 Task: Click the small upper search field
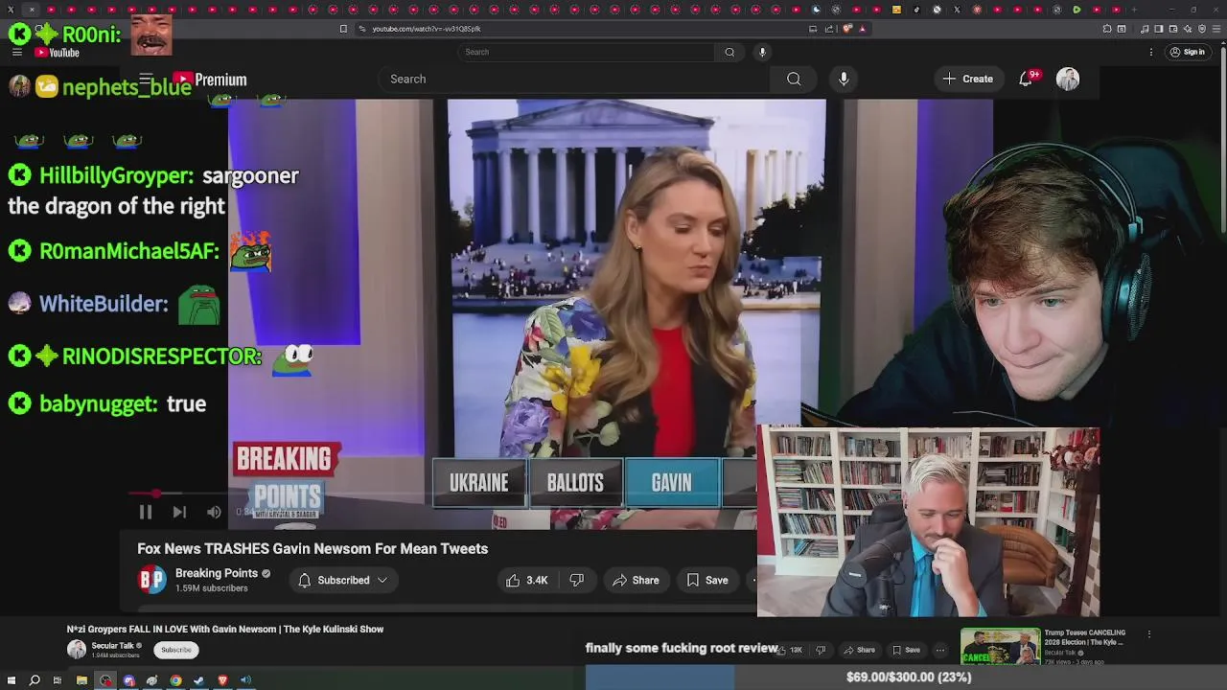click(x=587, y=52)
